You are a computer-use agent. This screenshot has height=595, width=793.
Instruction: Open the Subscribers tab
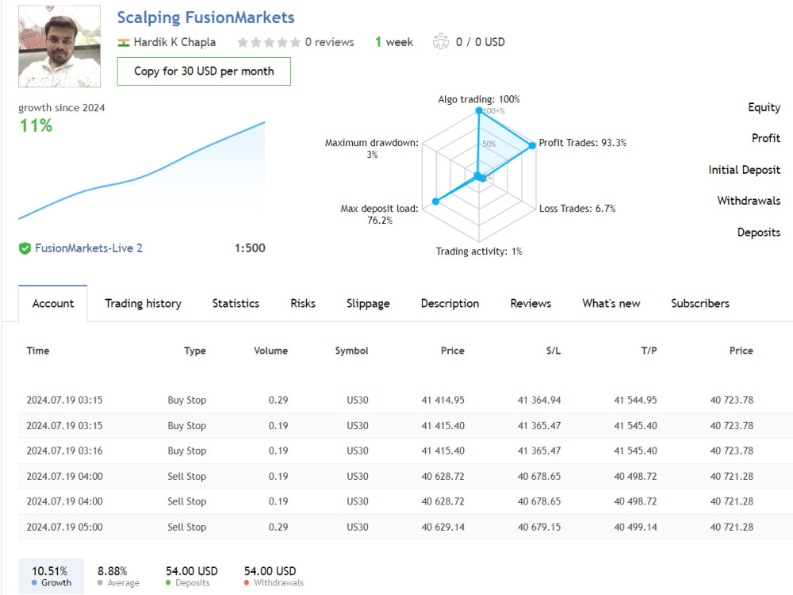(700, 304)
